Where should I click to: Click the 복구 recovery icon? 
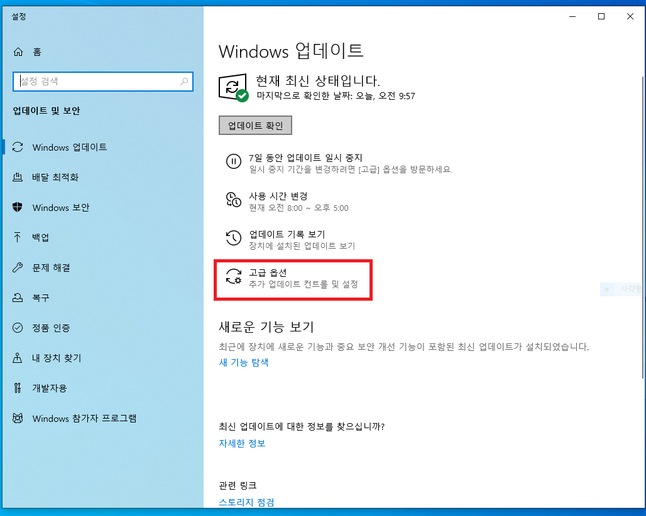pos(18,298)
